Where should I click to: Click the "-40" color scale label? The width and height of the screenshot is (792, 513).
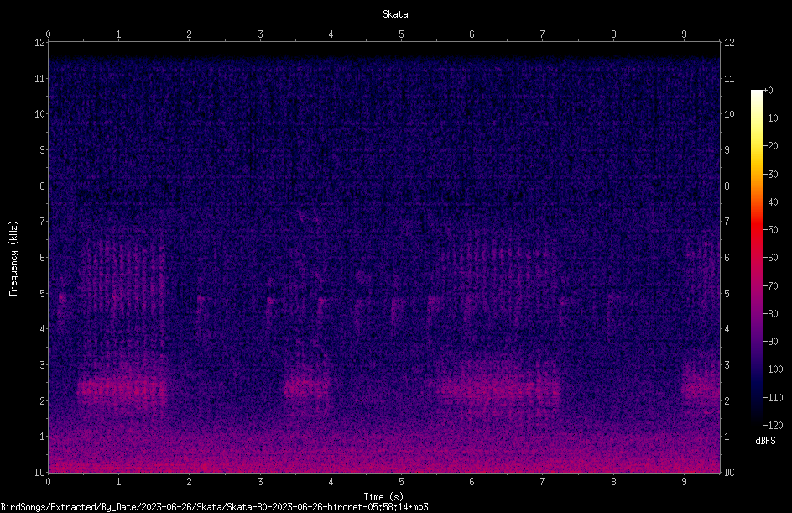[771, 202]
